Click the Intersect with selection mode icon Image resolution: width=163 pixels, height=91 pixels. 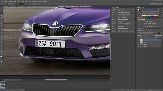click(13, 4)
